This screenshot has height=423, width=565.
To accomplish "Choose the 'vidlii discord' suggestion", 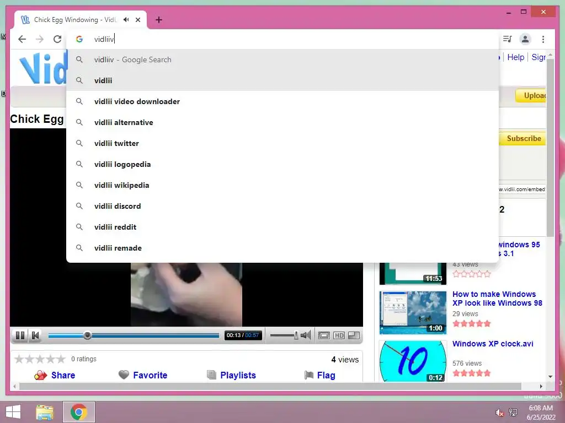I will pos(282,206).
